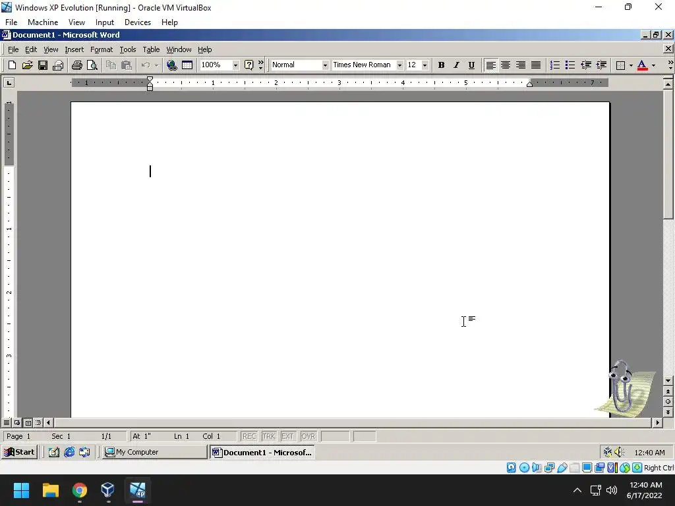The image size is (675, 506).
Task: Click the Microsoft Word Help question icon
Action: coord(249,65)
